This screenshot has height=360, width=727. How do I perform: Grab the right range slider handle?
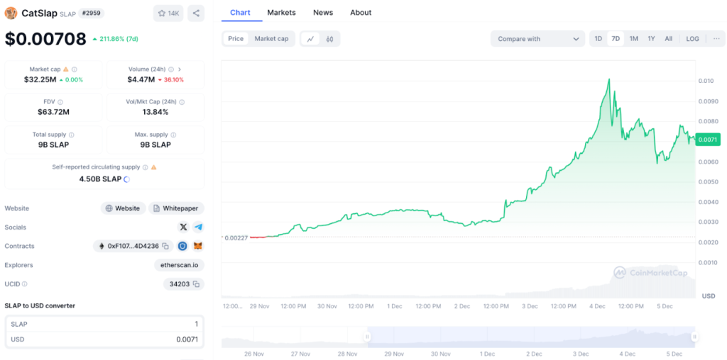pyautogui.click(x=694, y=337)
